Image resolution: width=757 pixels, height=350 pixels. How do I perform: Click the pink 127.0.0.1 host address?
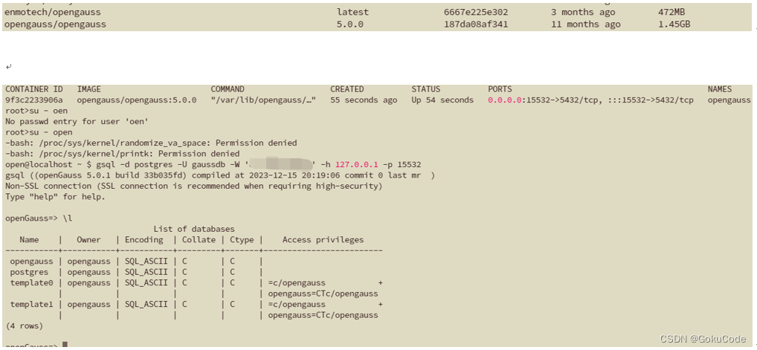(x=357, y=165)
